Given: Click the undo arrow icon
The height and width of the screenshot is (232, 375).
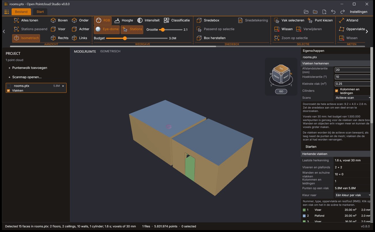Looking at the screenshot, I should [333, 12].
